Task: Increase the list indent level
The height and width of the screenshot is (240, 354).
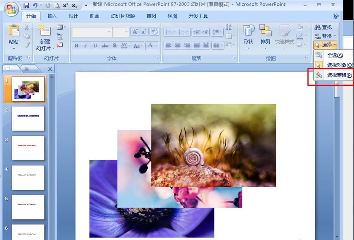Action: coord(205,32)
